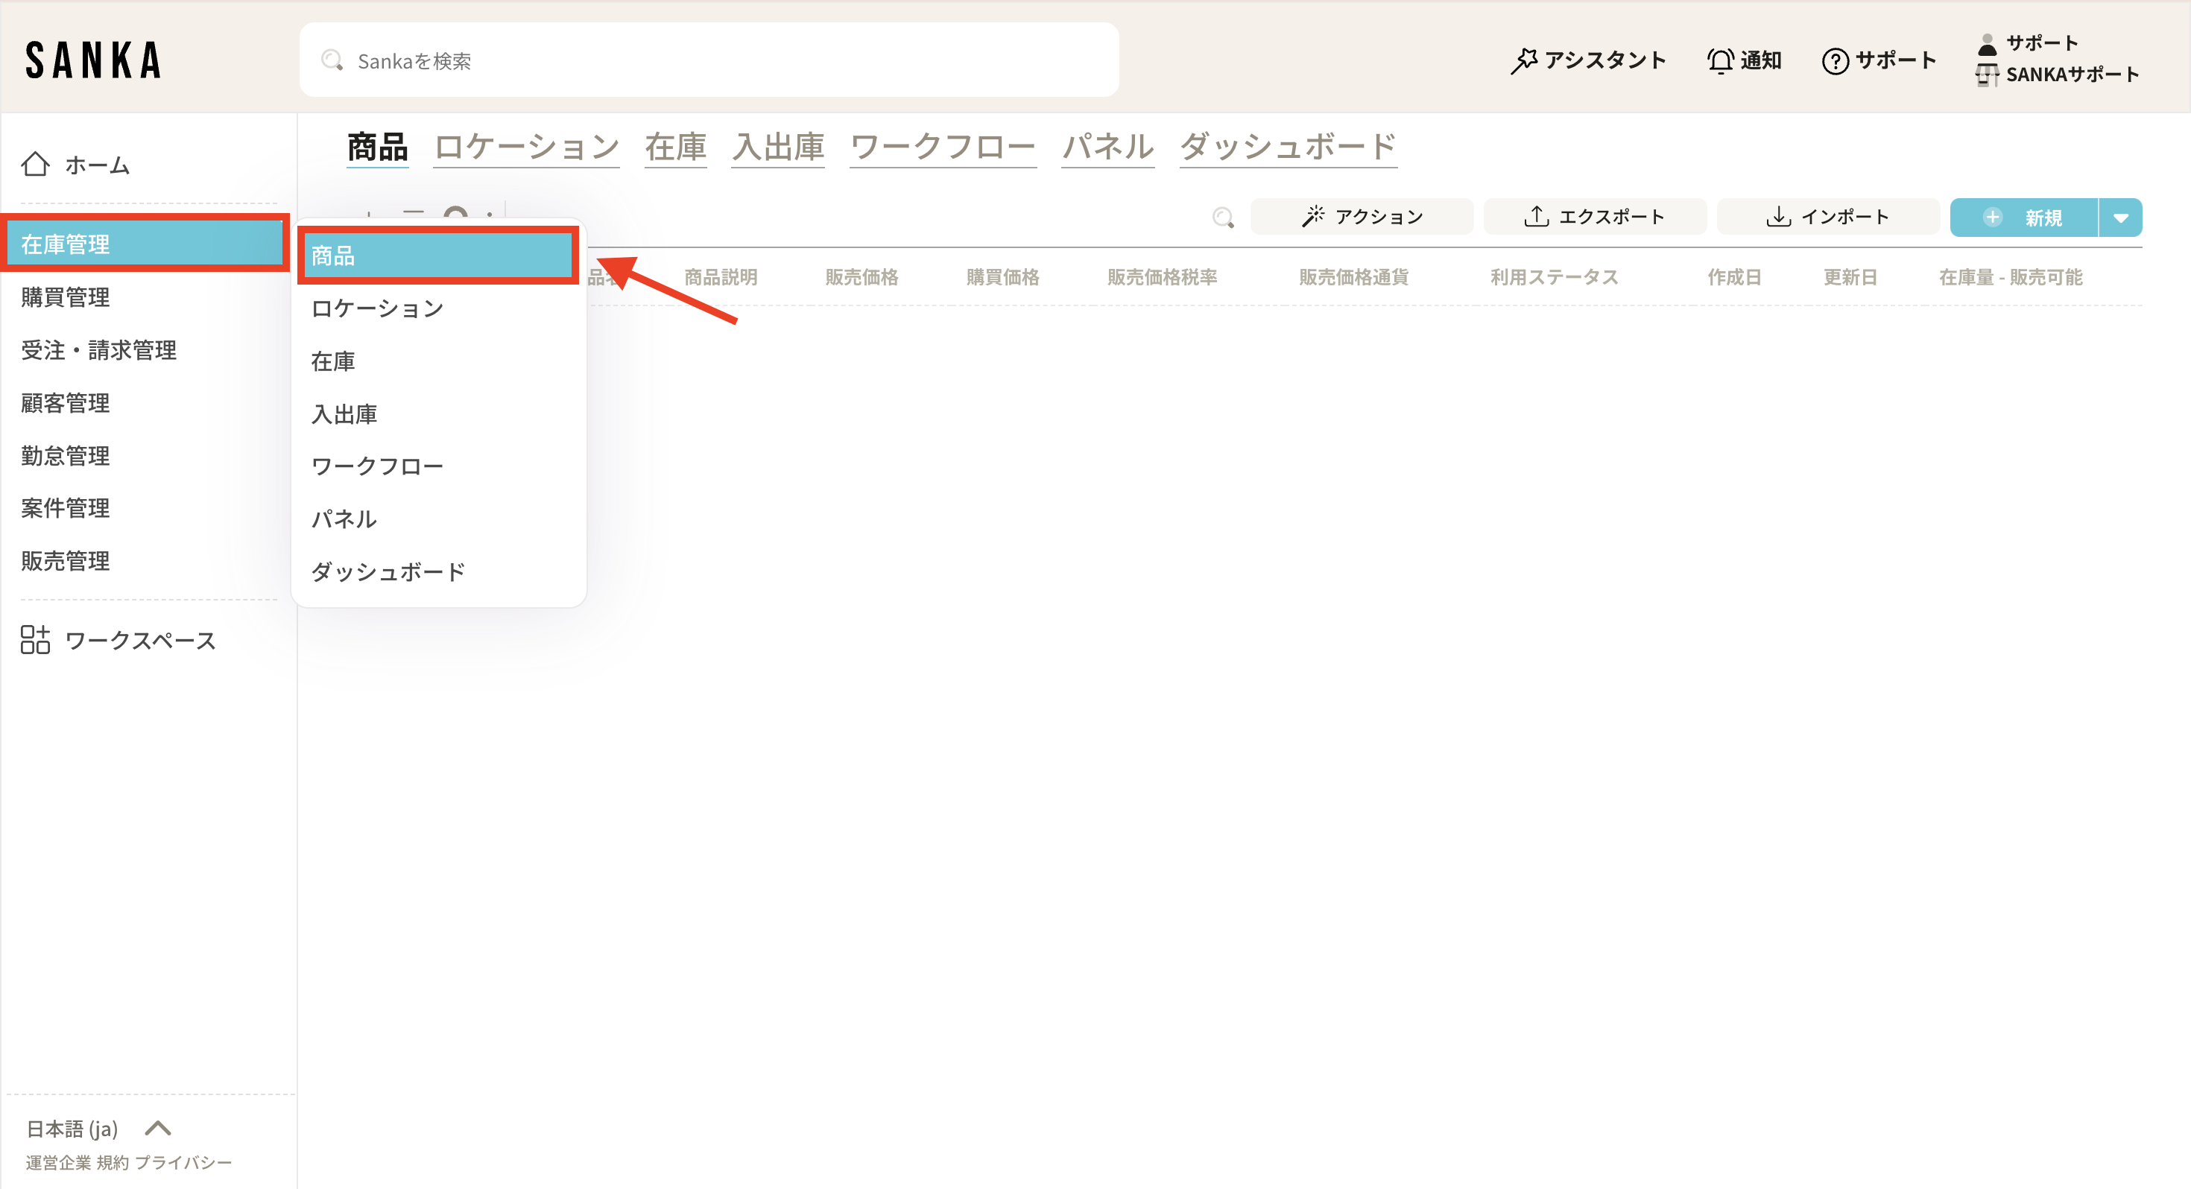Click the アクション magic wand button

1362,217
